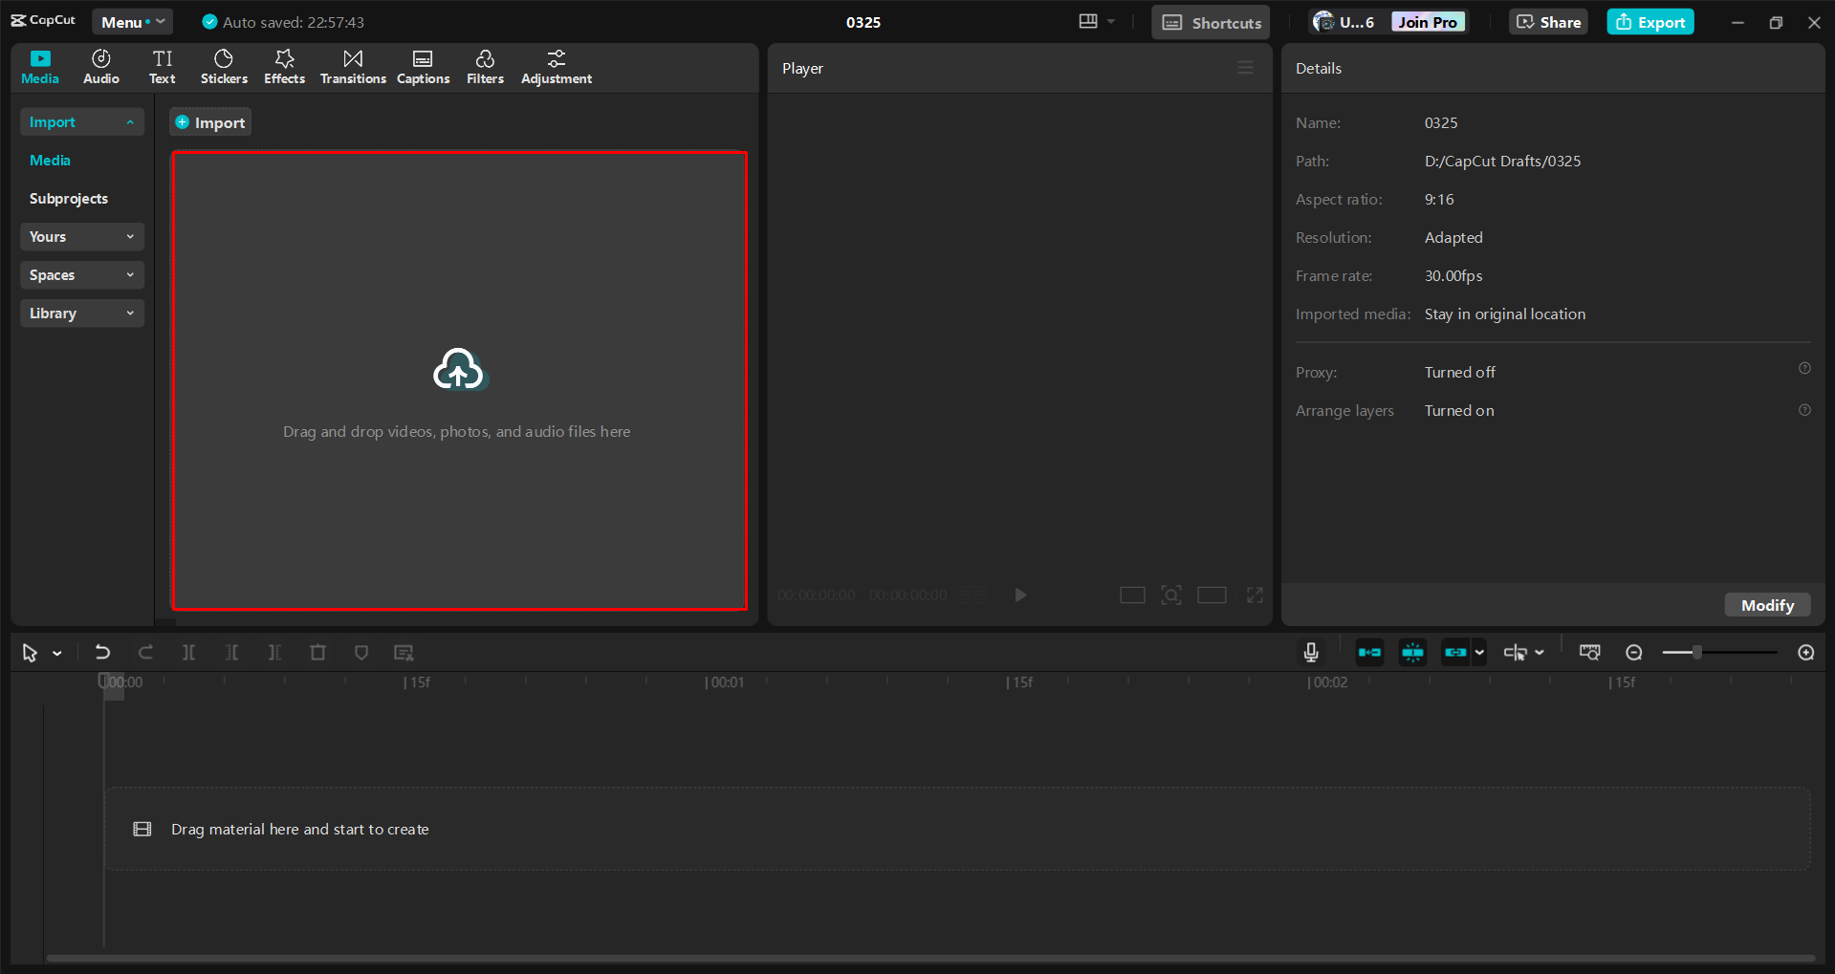Click the timeline zoom slider
1835x974 pixels.
tap(1695, 652)
